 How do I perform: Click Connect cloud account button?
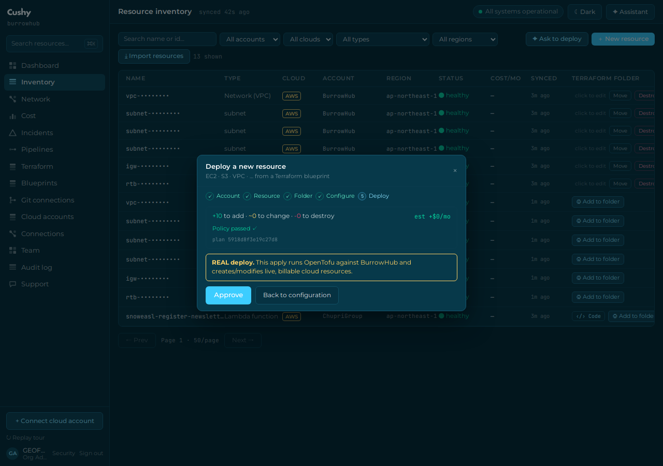coord(54,421)
